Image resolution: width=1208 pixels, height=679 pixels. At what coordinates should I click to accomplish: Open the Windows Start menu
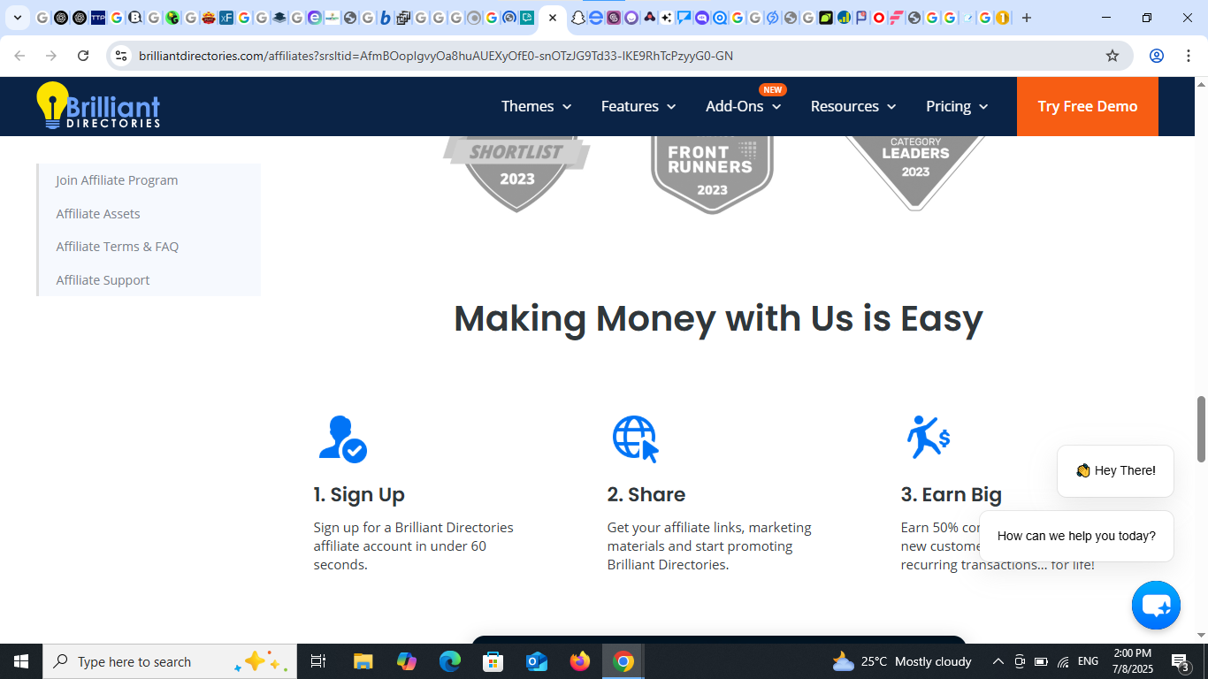pyautogui.click(x=21, y=661)
